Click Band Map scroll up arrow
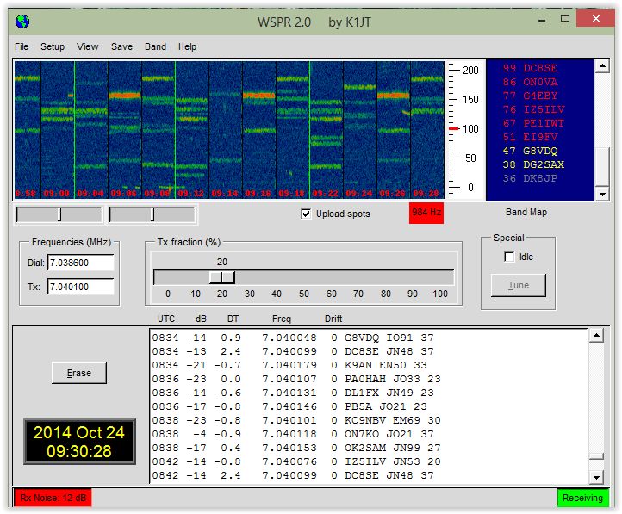The height and width of the screenshot is (514, 622). (x=602, y=65)
